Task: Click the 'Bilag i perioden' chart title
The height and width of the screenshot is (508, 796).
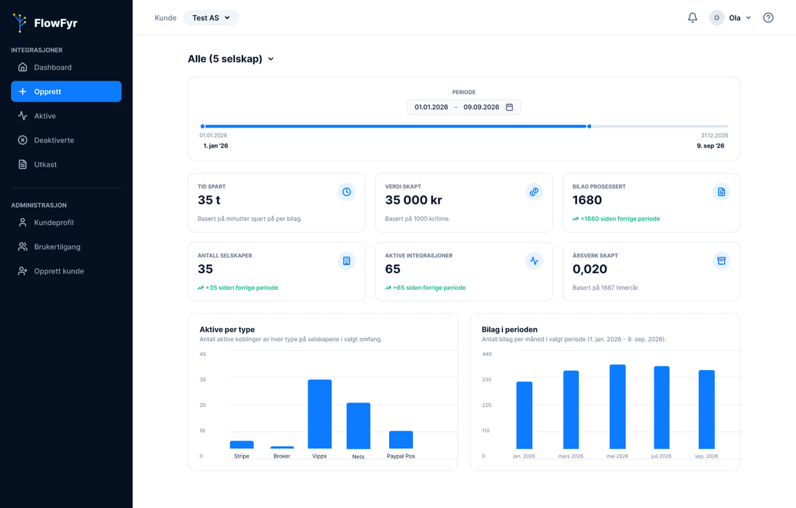Action: click(509, 329)
